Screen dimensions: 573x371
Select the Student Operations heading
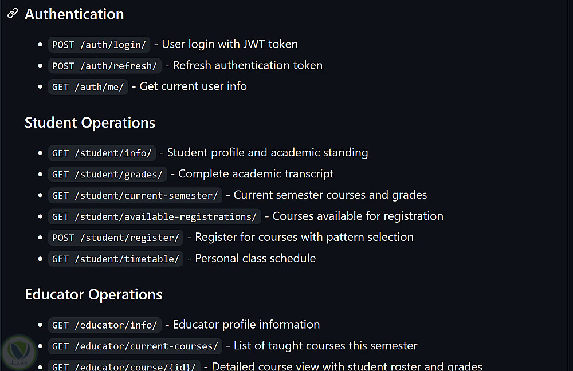point(90,123)
